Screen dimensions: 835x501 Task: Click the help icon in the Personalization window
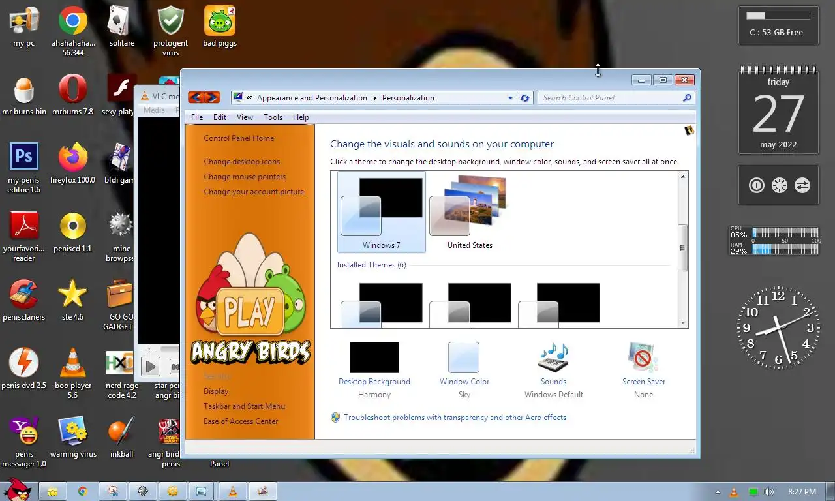coord(689,130)
